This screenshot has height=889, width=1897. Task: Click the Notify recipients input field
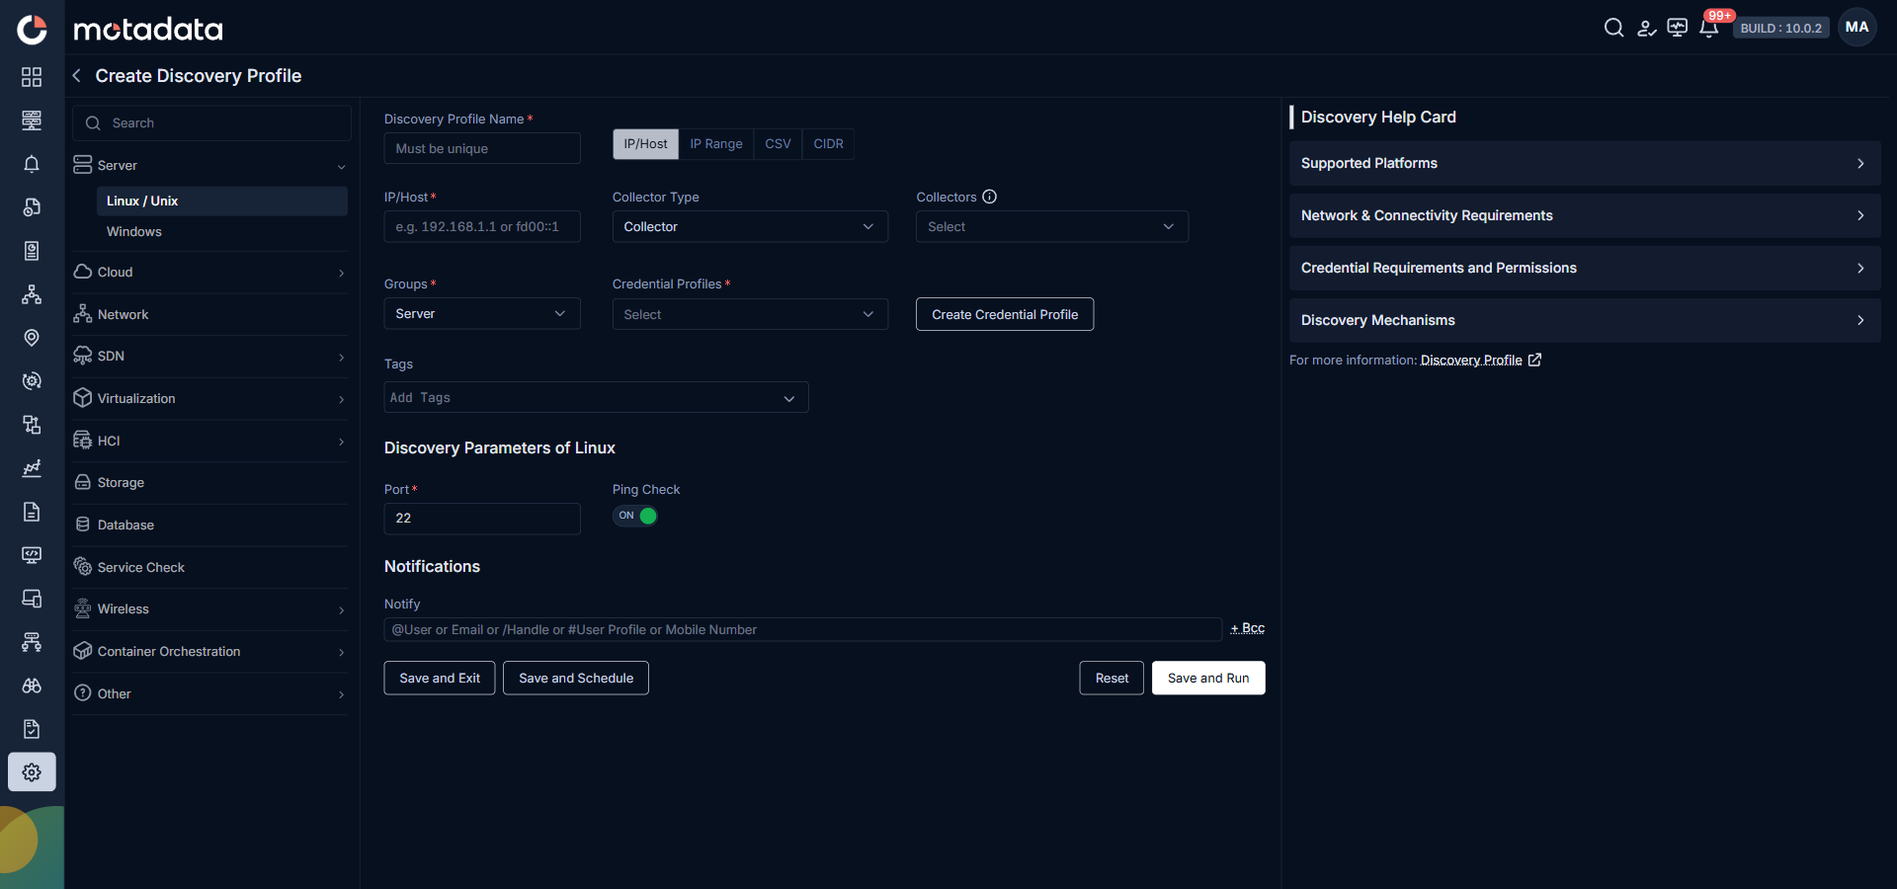(802, 629)
